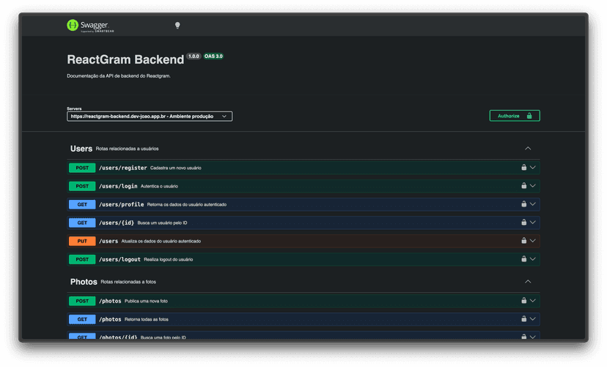Click 'Autentica o usuário' description
The width and height of the screenshot is (607, 367).
pyautogui.click(x=159, y=186)
